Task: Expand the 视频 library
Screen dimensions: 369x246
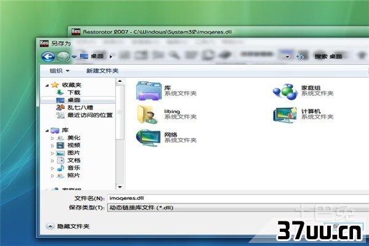Action: tap(52, 146)
